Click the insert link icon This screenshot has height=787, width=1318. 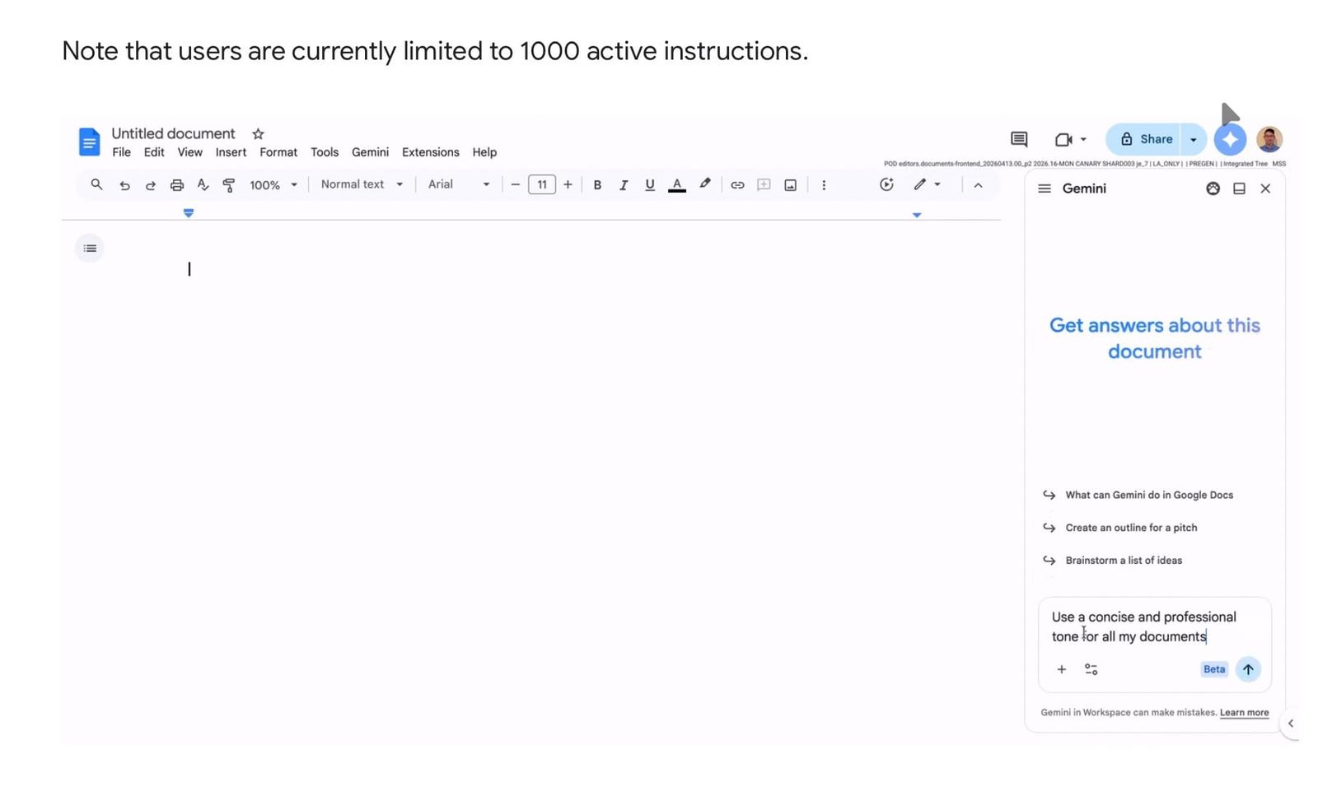pyautogui.click(x=737, y=185)
